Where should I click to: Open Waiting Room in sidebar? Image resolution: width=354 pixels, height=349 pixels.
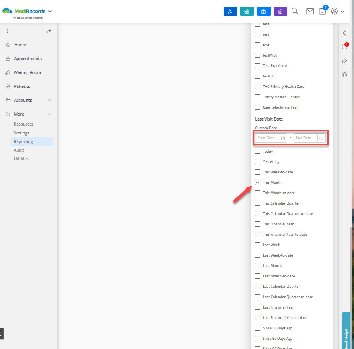click(x=27, y=72)
